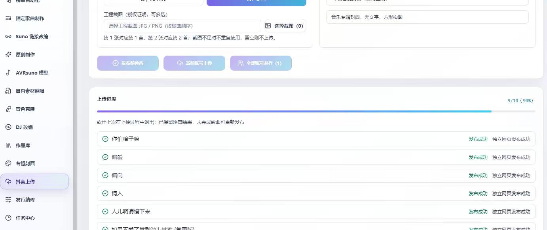The width and height of the screenshot is (547, 230).
Task: Open 指定歌曲制作 via its playlist icon
Action: point(8,18)
